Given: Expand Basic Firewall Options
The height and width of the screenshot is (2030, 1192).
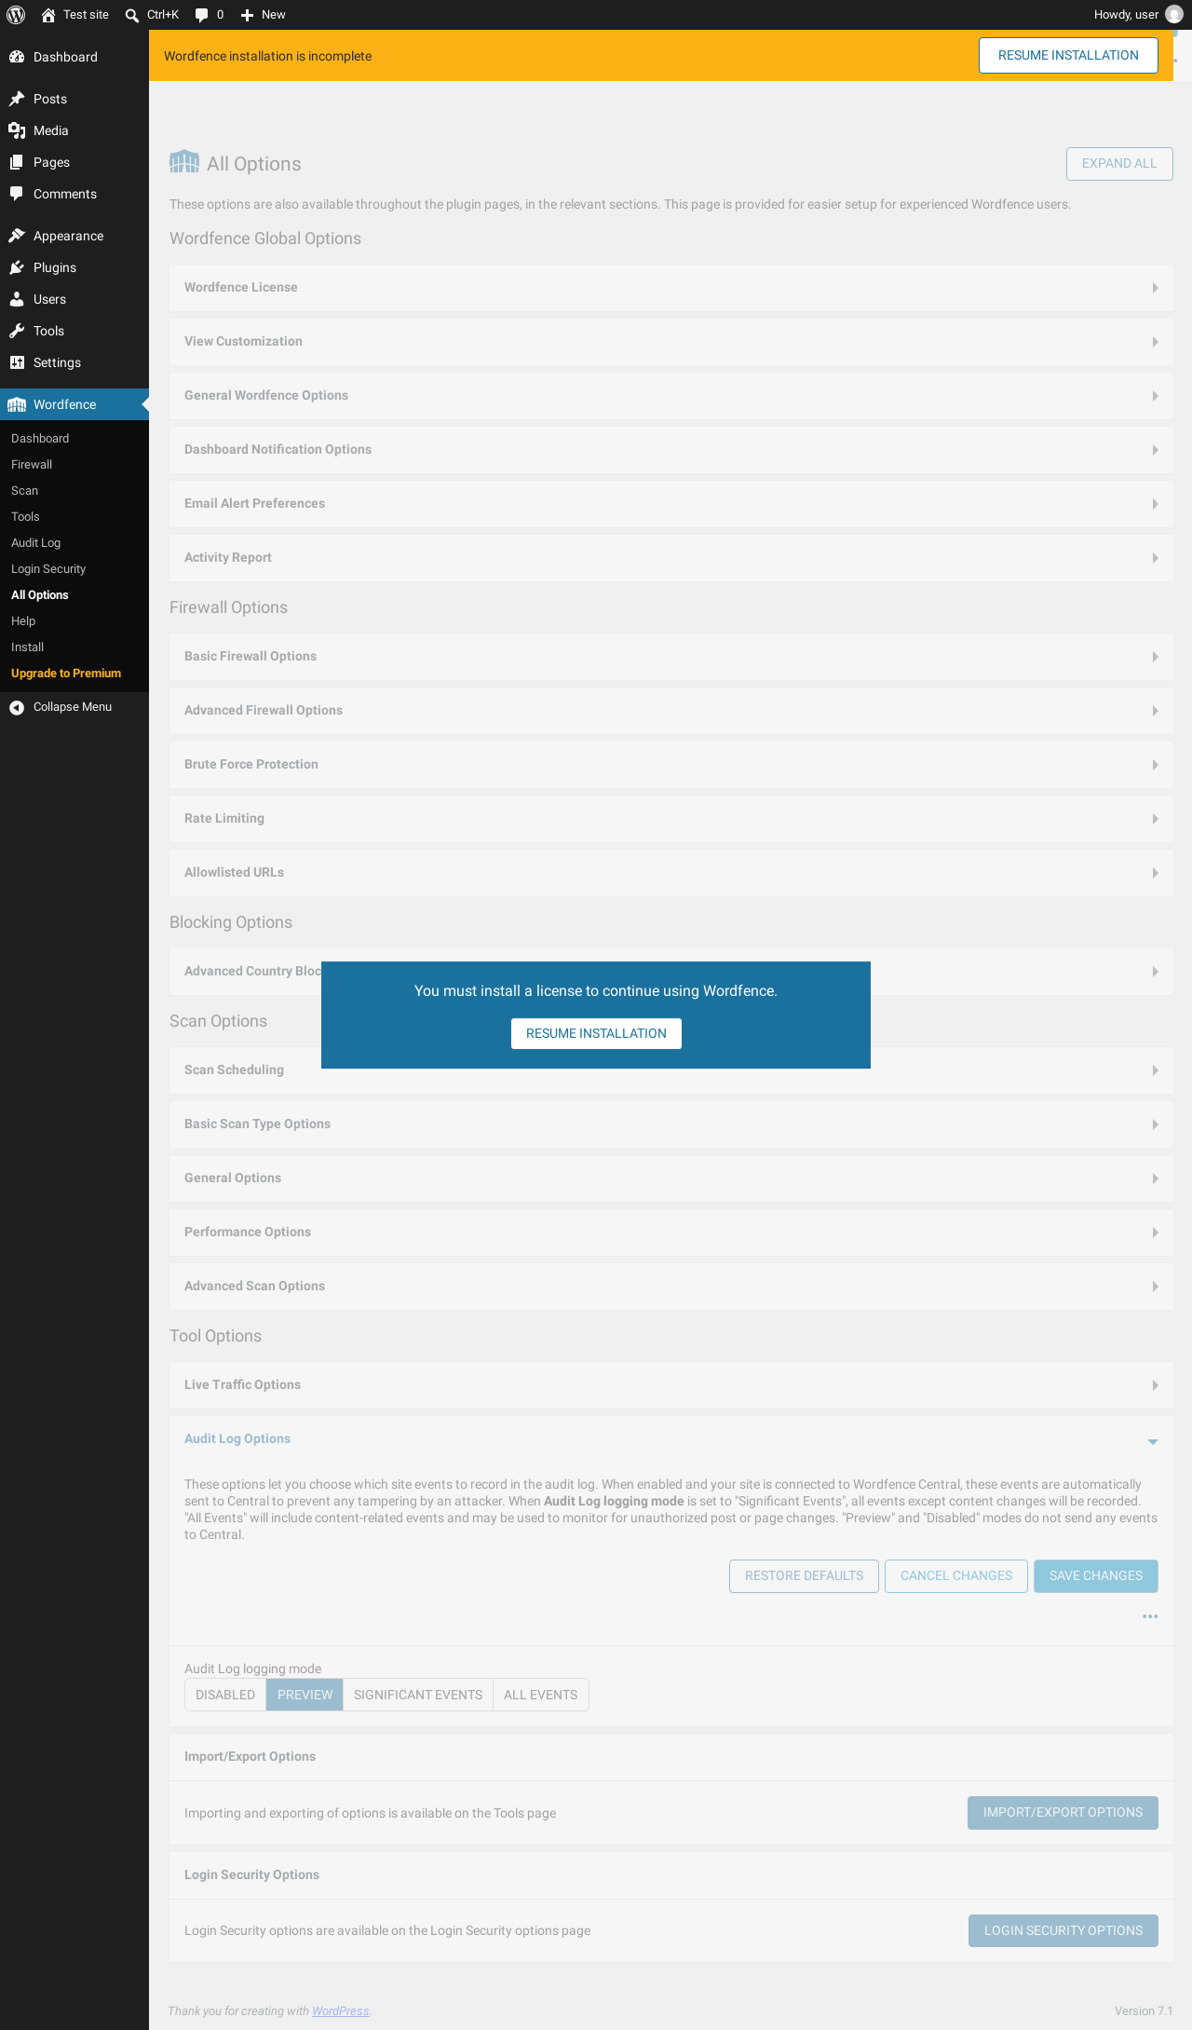Looking at the screenshot, I should pyautogui.click(x=670, y=657).
